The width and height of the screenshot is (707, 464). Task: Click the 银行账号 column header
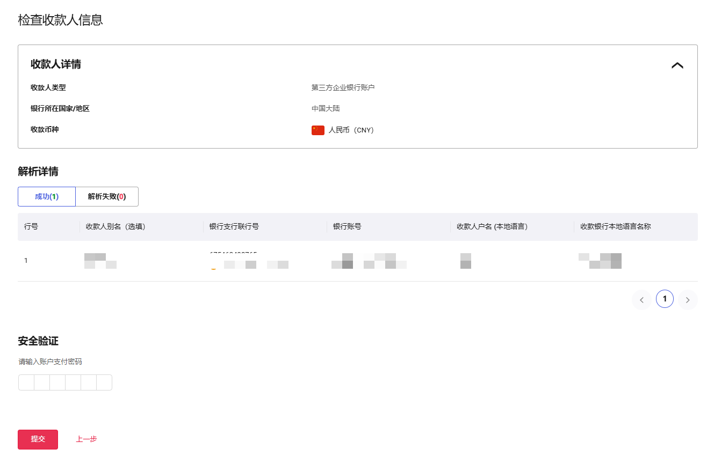tap(347, 227)
